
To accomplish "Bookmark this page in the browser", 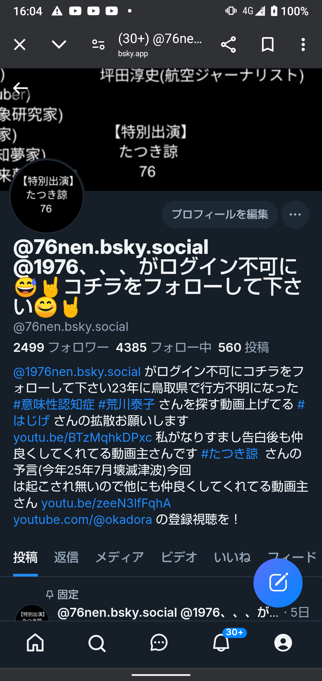I will tap(267, 45).
